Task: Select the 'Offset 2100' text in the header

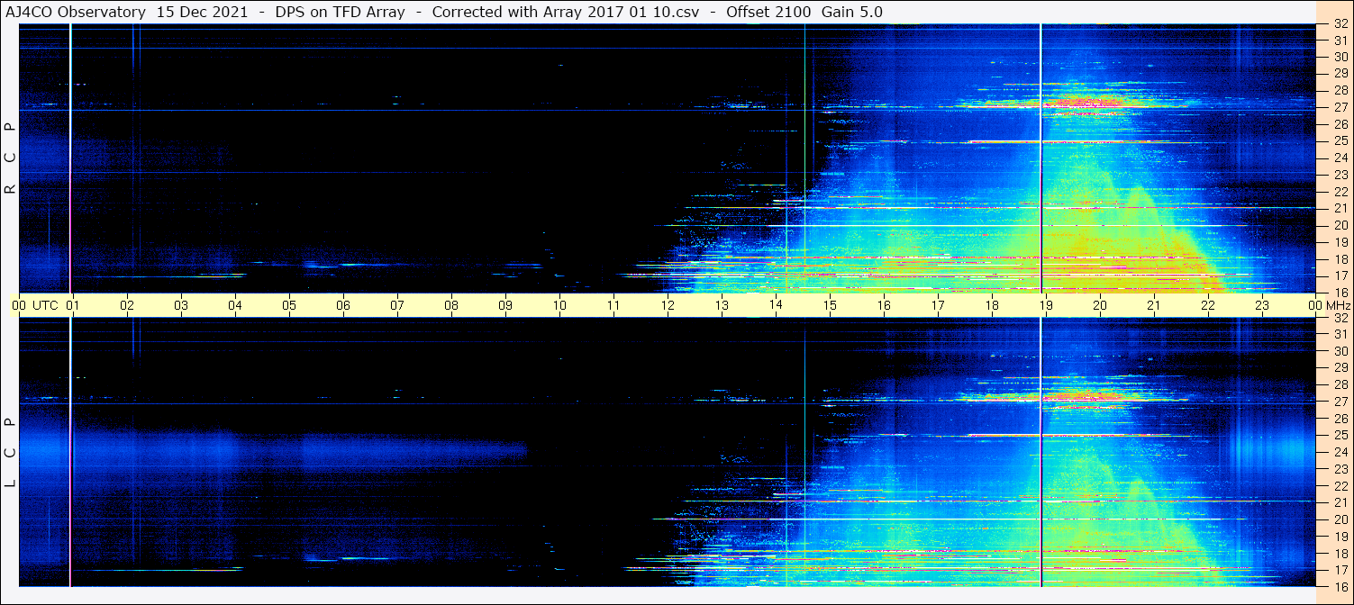Action: [774, 12]
